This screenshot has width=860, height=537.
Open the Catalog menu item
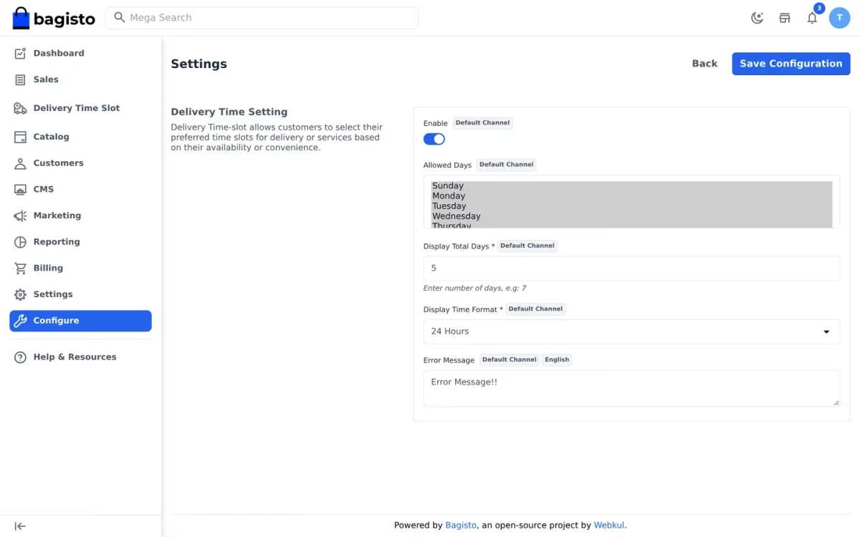tap(80, 137)
